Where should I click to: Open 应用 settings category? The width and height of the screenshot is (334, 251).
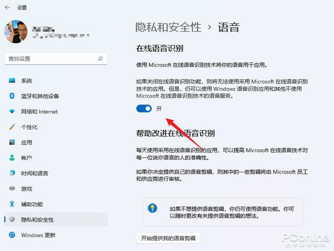click(56, 142)
